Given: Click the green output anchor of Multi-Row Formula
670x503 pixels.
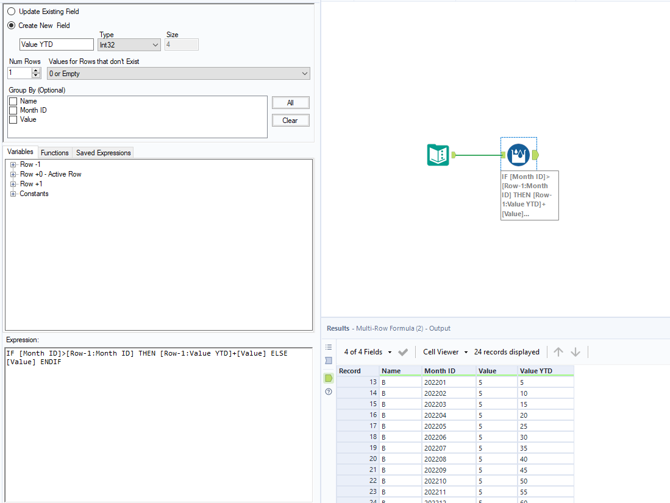Looking at the screenshot, I should [536, 155].
